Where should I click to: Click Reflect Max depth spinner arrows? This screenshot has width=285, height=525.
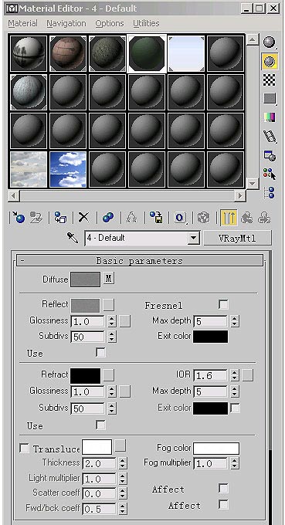click(x=235, y=321)
